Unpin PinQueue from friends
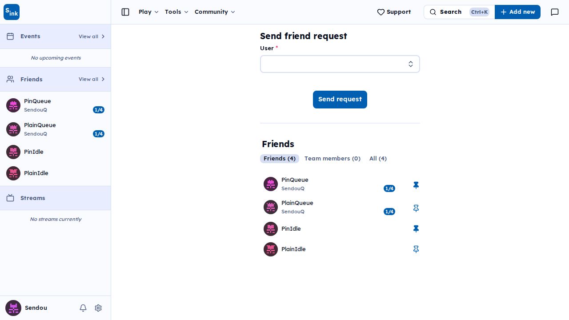Screen dimensions: 569x320 point(416,185)
